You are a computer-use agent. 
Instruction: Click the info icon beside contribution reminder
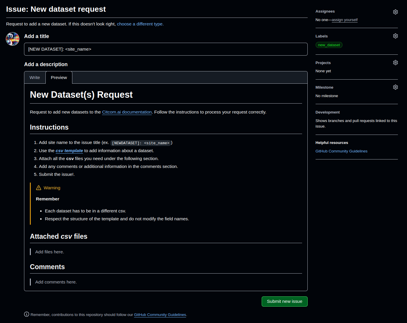27,314
